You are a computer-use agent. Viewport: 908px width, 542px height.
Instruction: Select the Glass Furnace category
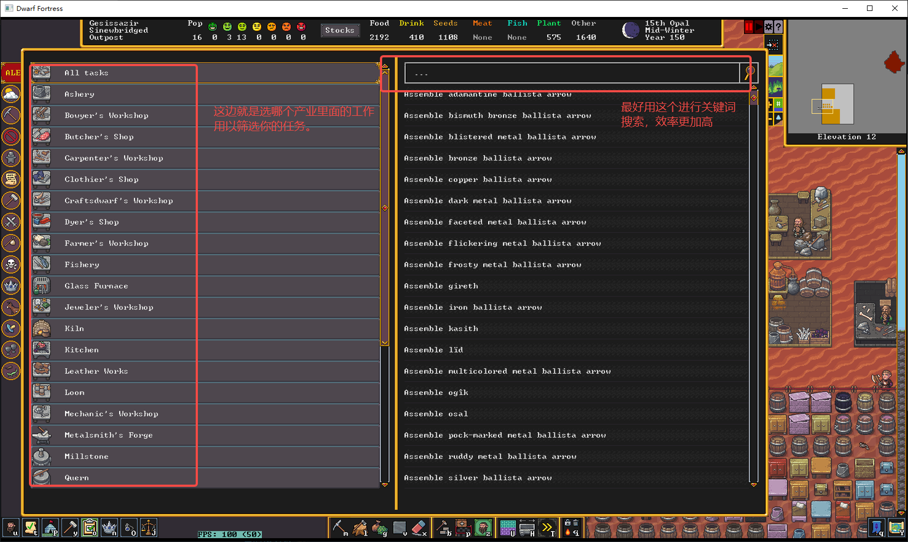coord(205,286)
